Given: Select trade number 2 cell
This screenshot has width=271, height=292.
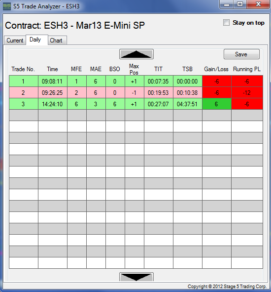Looking at the screenshot, I should coord(24,92).
